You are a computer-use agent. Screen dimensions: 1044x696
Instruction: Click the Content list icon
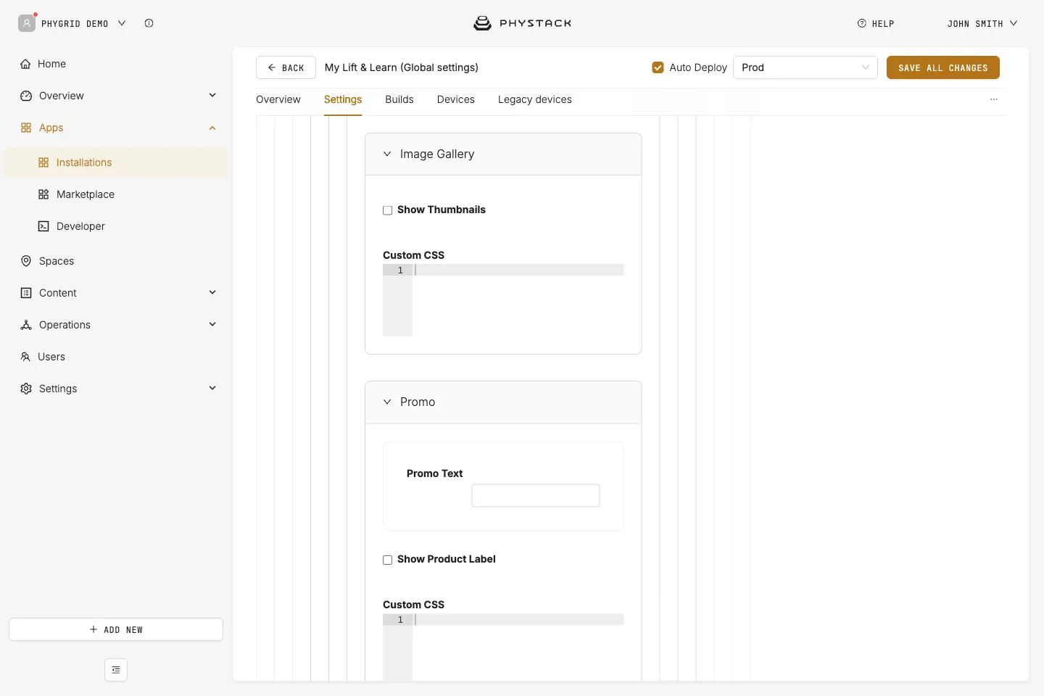click(x=26, y=293)
